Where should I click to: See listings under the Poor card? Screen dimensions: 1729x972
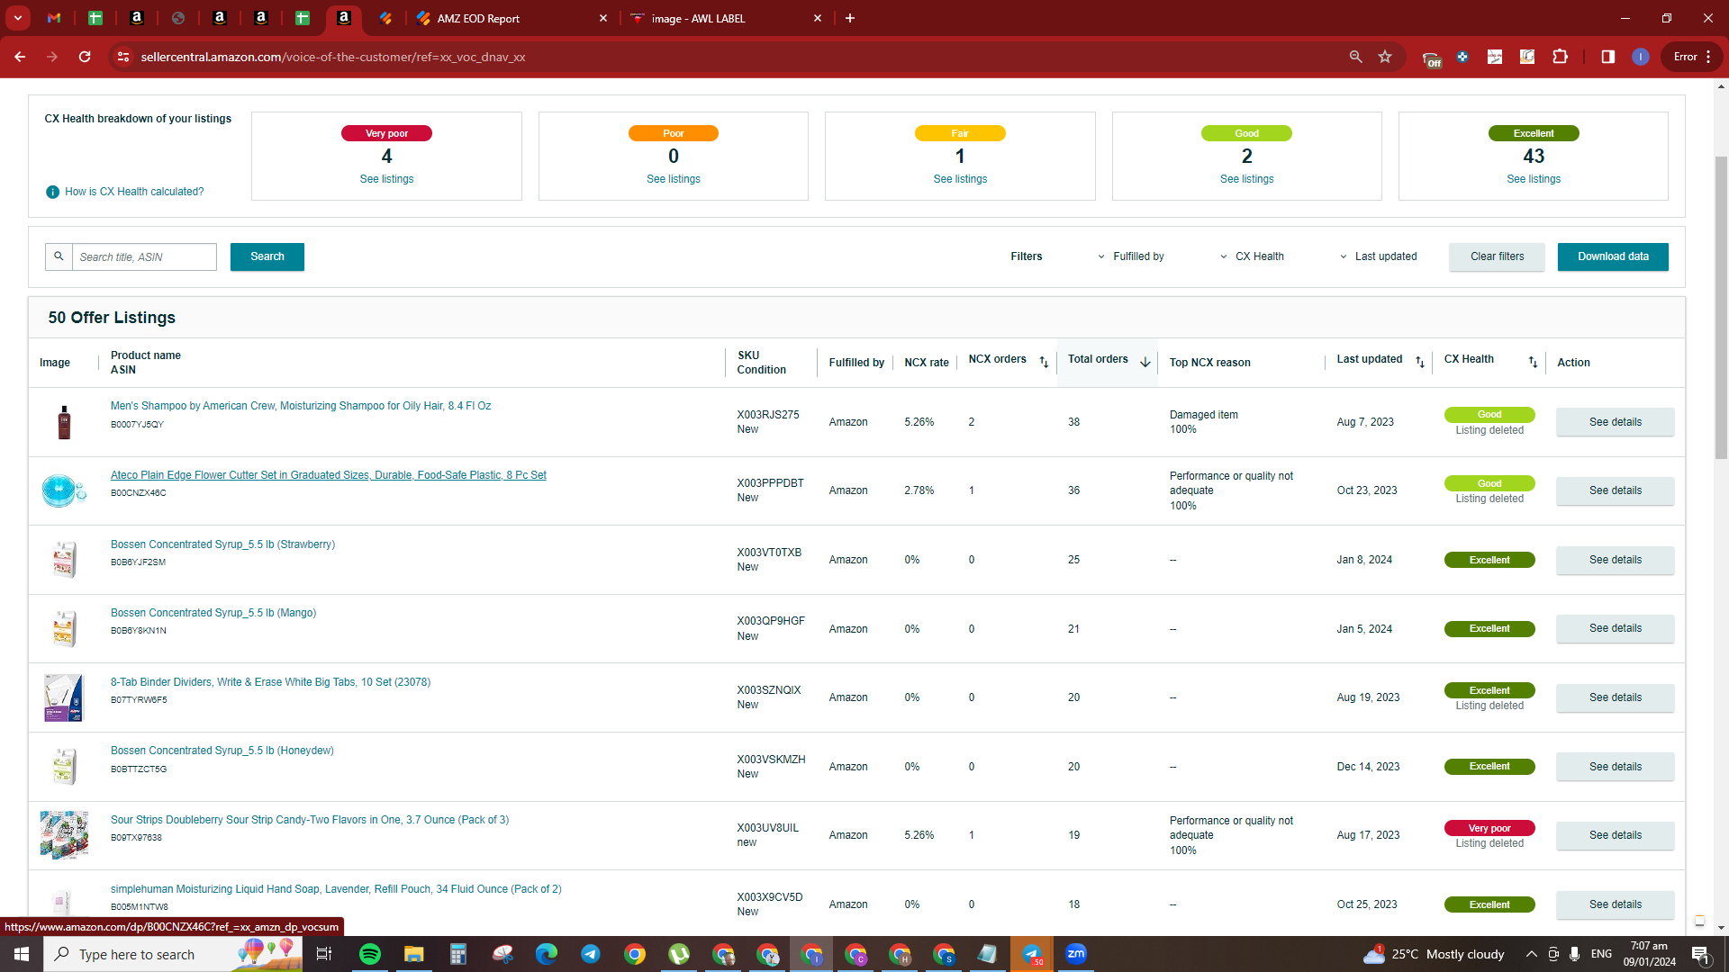pos(674,179)
